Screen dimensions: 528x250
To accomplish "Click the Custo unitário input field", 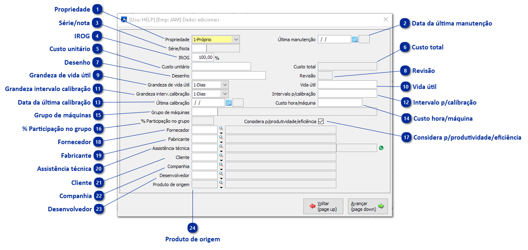I will tap(221, 67).
